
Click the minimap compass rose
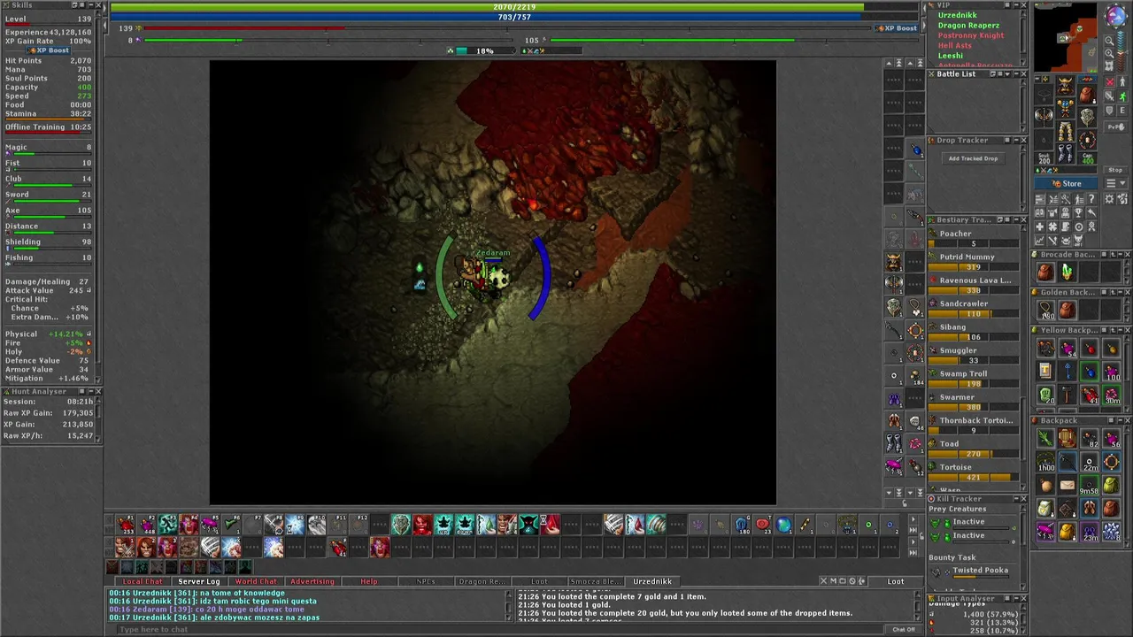(1116, 15)
